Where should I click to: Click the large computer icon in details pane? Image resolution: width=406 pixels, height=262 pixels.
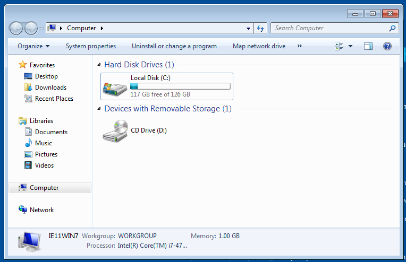pyautogui.click(x=29, y=242)
